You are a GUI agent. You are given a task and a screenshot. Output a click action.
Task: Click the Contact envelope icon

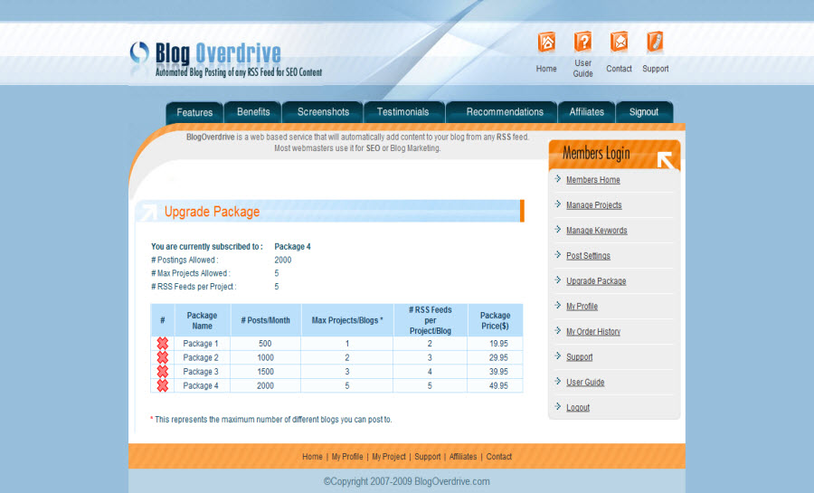tap(619, 42)
